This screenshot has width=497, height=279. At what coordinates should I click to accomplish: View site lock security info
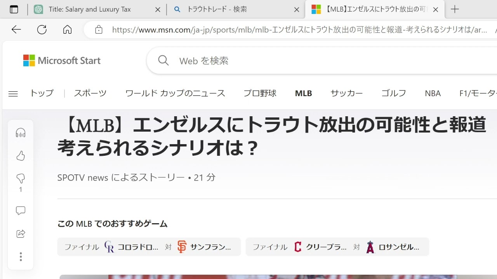click(99, 30)
